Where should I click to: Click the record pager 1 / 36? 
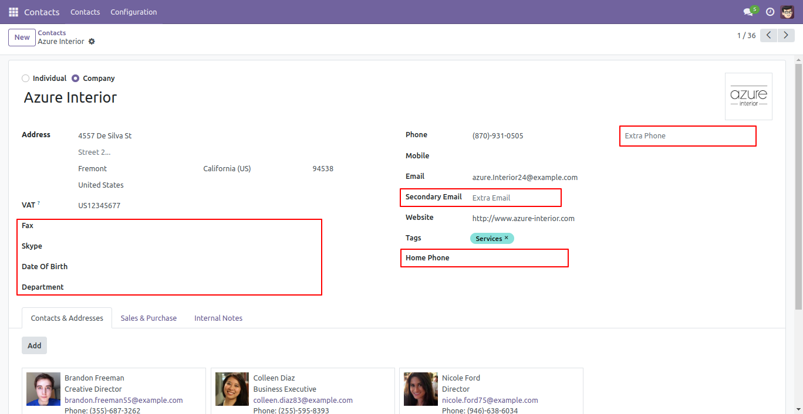[x=746, y=36]
